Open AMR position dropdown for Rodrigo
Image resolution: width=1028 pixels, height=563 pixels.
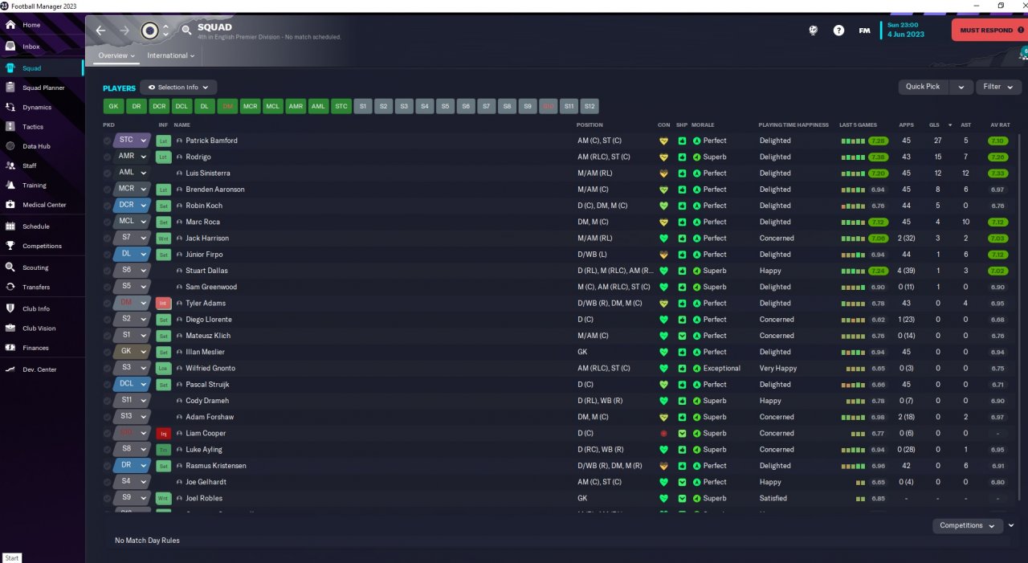click(x=132, y=157)
